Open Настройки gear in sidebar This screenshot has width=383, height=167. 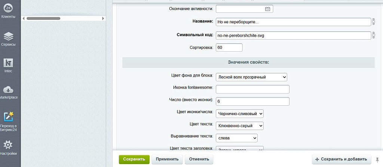(8, 147)
